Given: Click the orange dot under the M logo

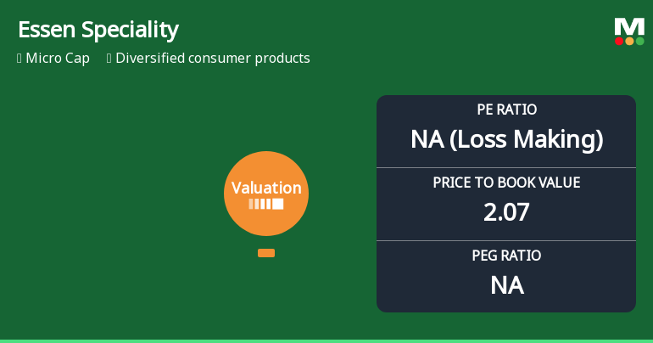Looking at the screenshot, I should 629,41.
